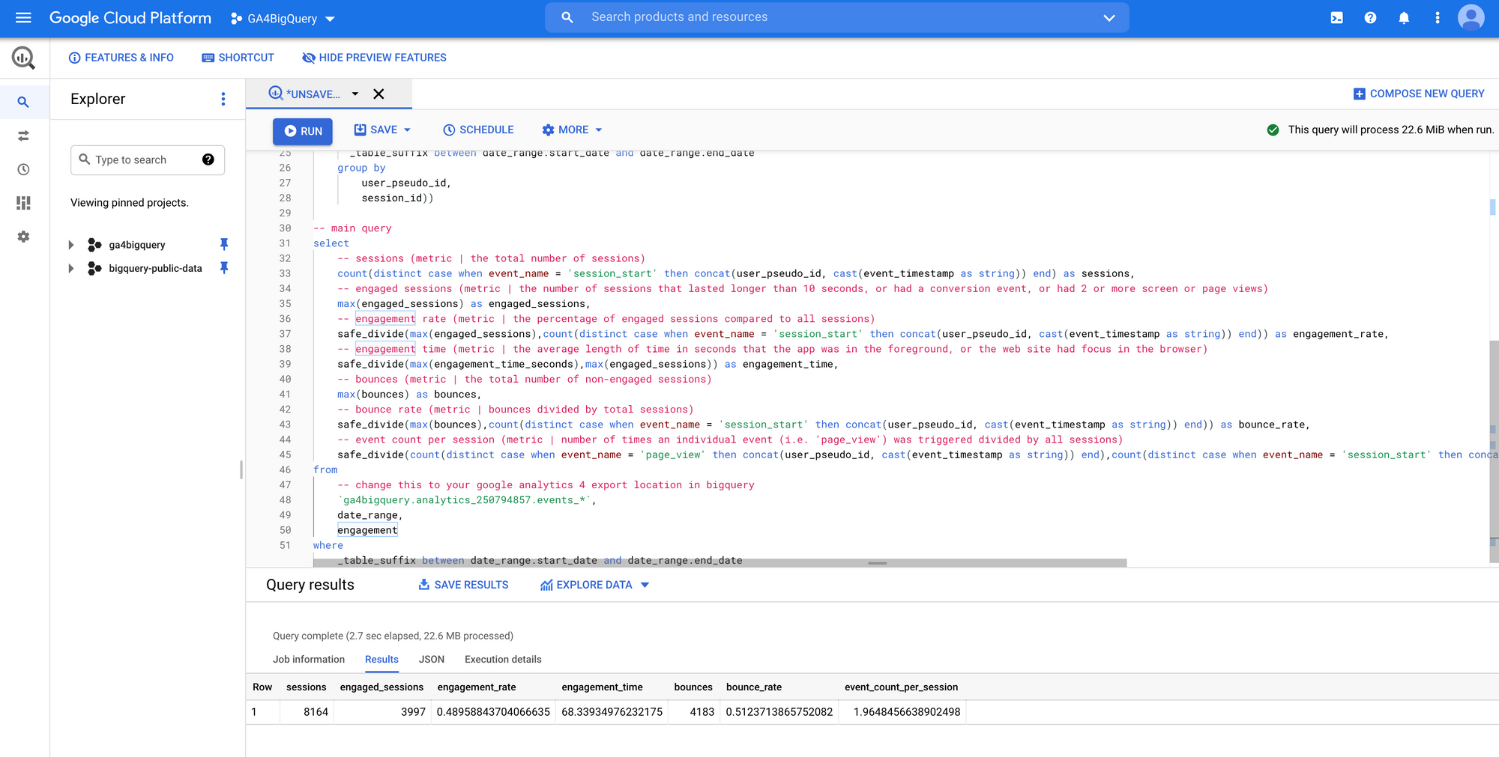Close the unsaved query tab

click(378, 94)
